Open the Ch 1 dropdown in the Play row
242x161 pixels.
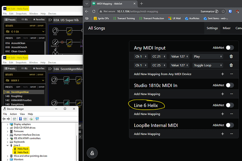(141, 56)
